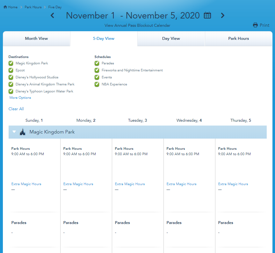Switch to the Day View tab
Image resolution: width=275 pixels, height=253 pixels.
(x=171, y=39)
